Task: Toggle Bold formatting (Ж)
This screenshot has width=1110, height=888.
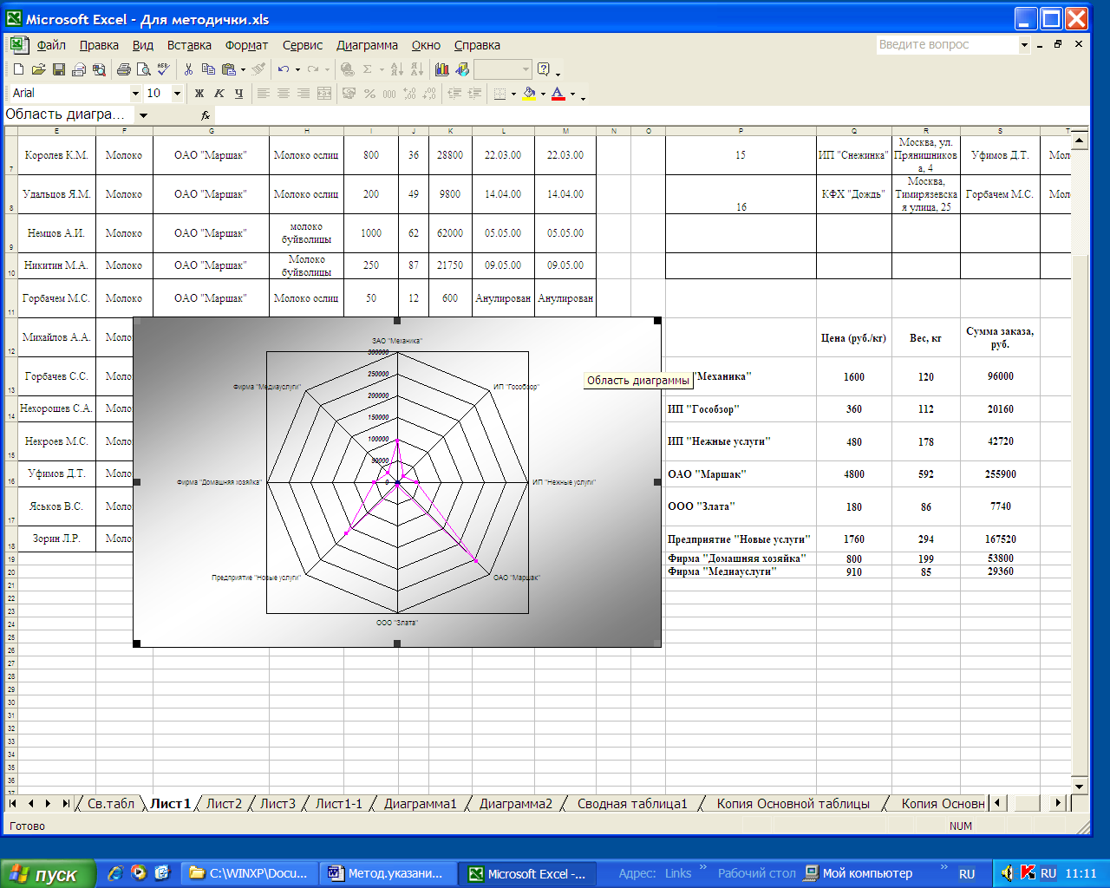Action: click(199, 93)
